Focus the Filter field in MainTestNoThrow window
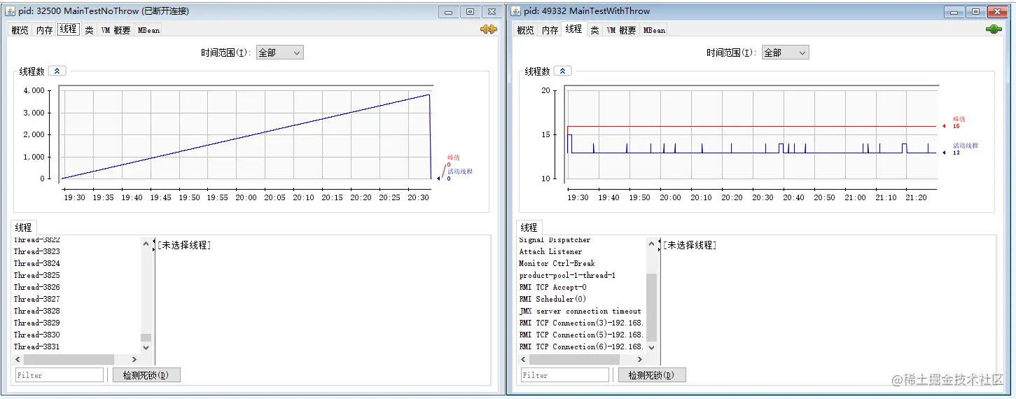Viewport: 1016px width, 399px height. point(60,375)
